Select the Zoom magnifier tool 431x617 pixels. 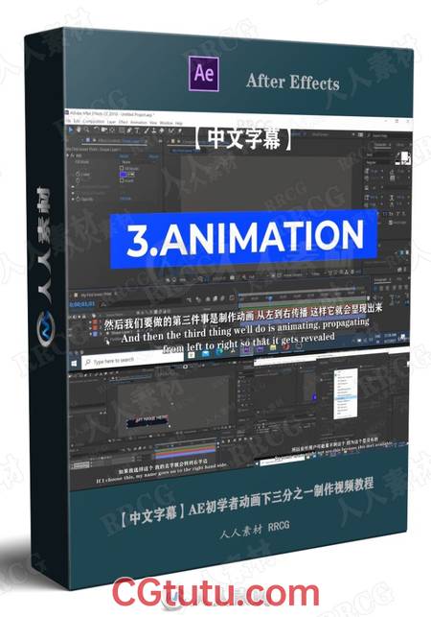coord(86,130)
